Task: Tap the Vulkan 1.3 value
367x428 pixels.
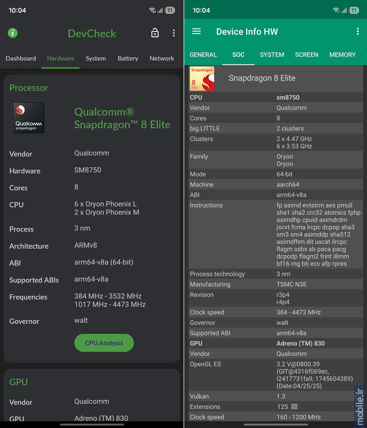Action: click(x=281, y=396)
